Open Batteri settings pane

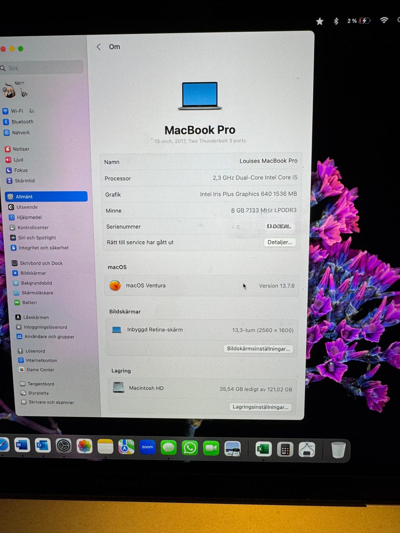click(x=29, y=303)
